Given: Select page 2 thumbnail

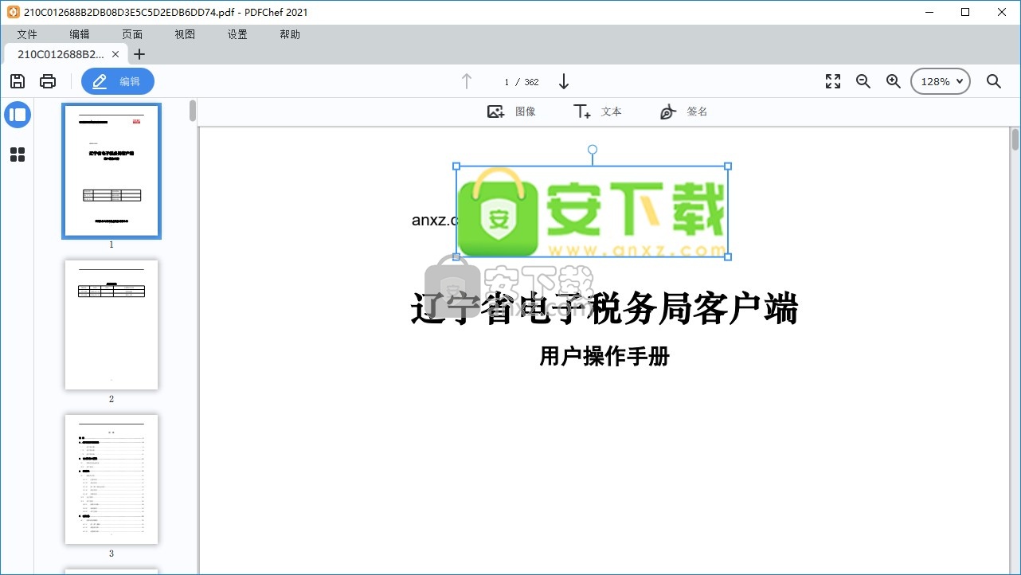Looking at the screenshot, I should click(x=111, y=325).
